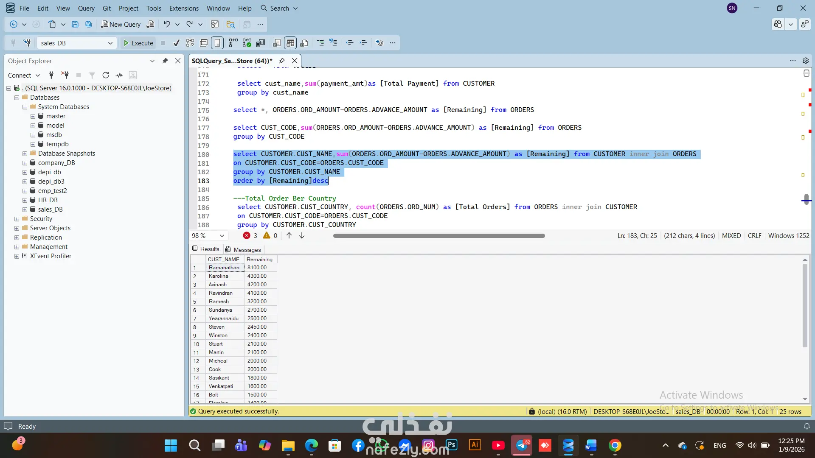Open the Query menu
815x458 pixels.
86,8
